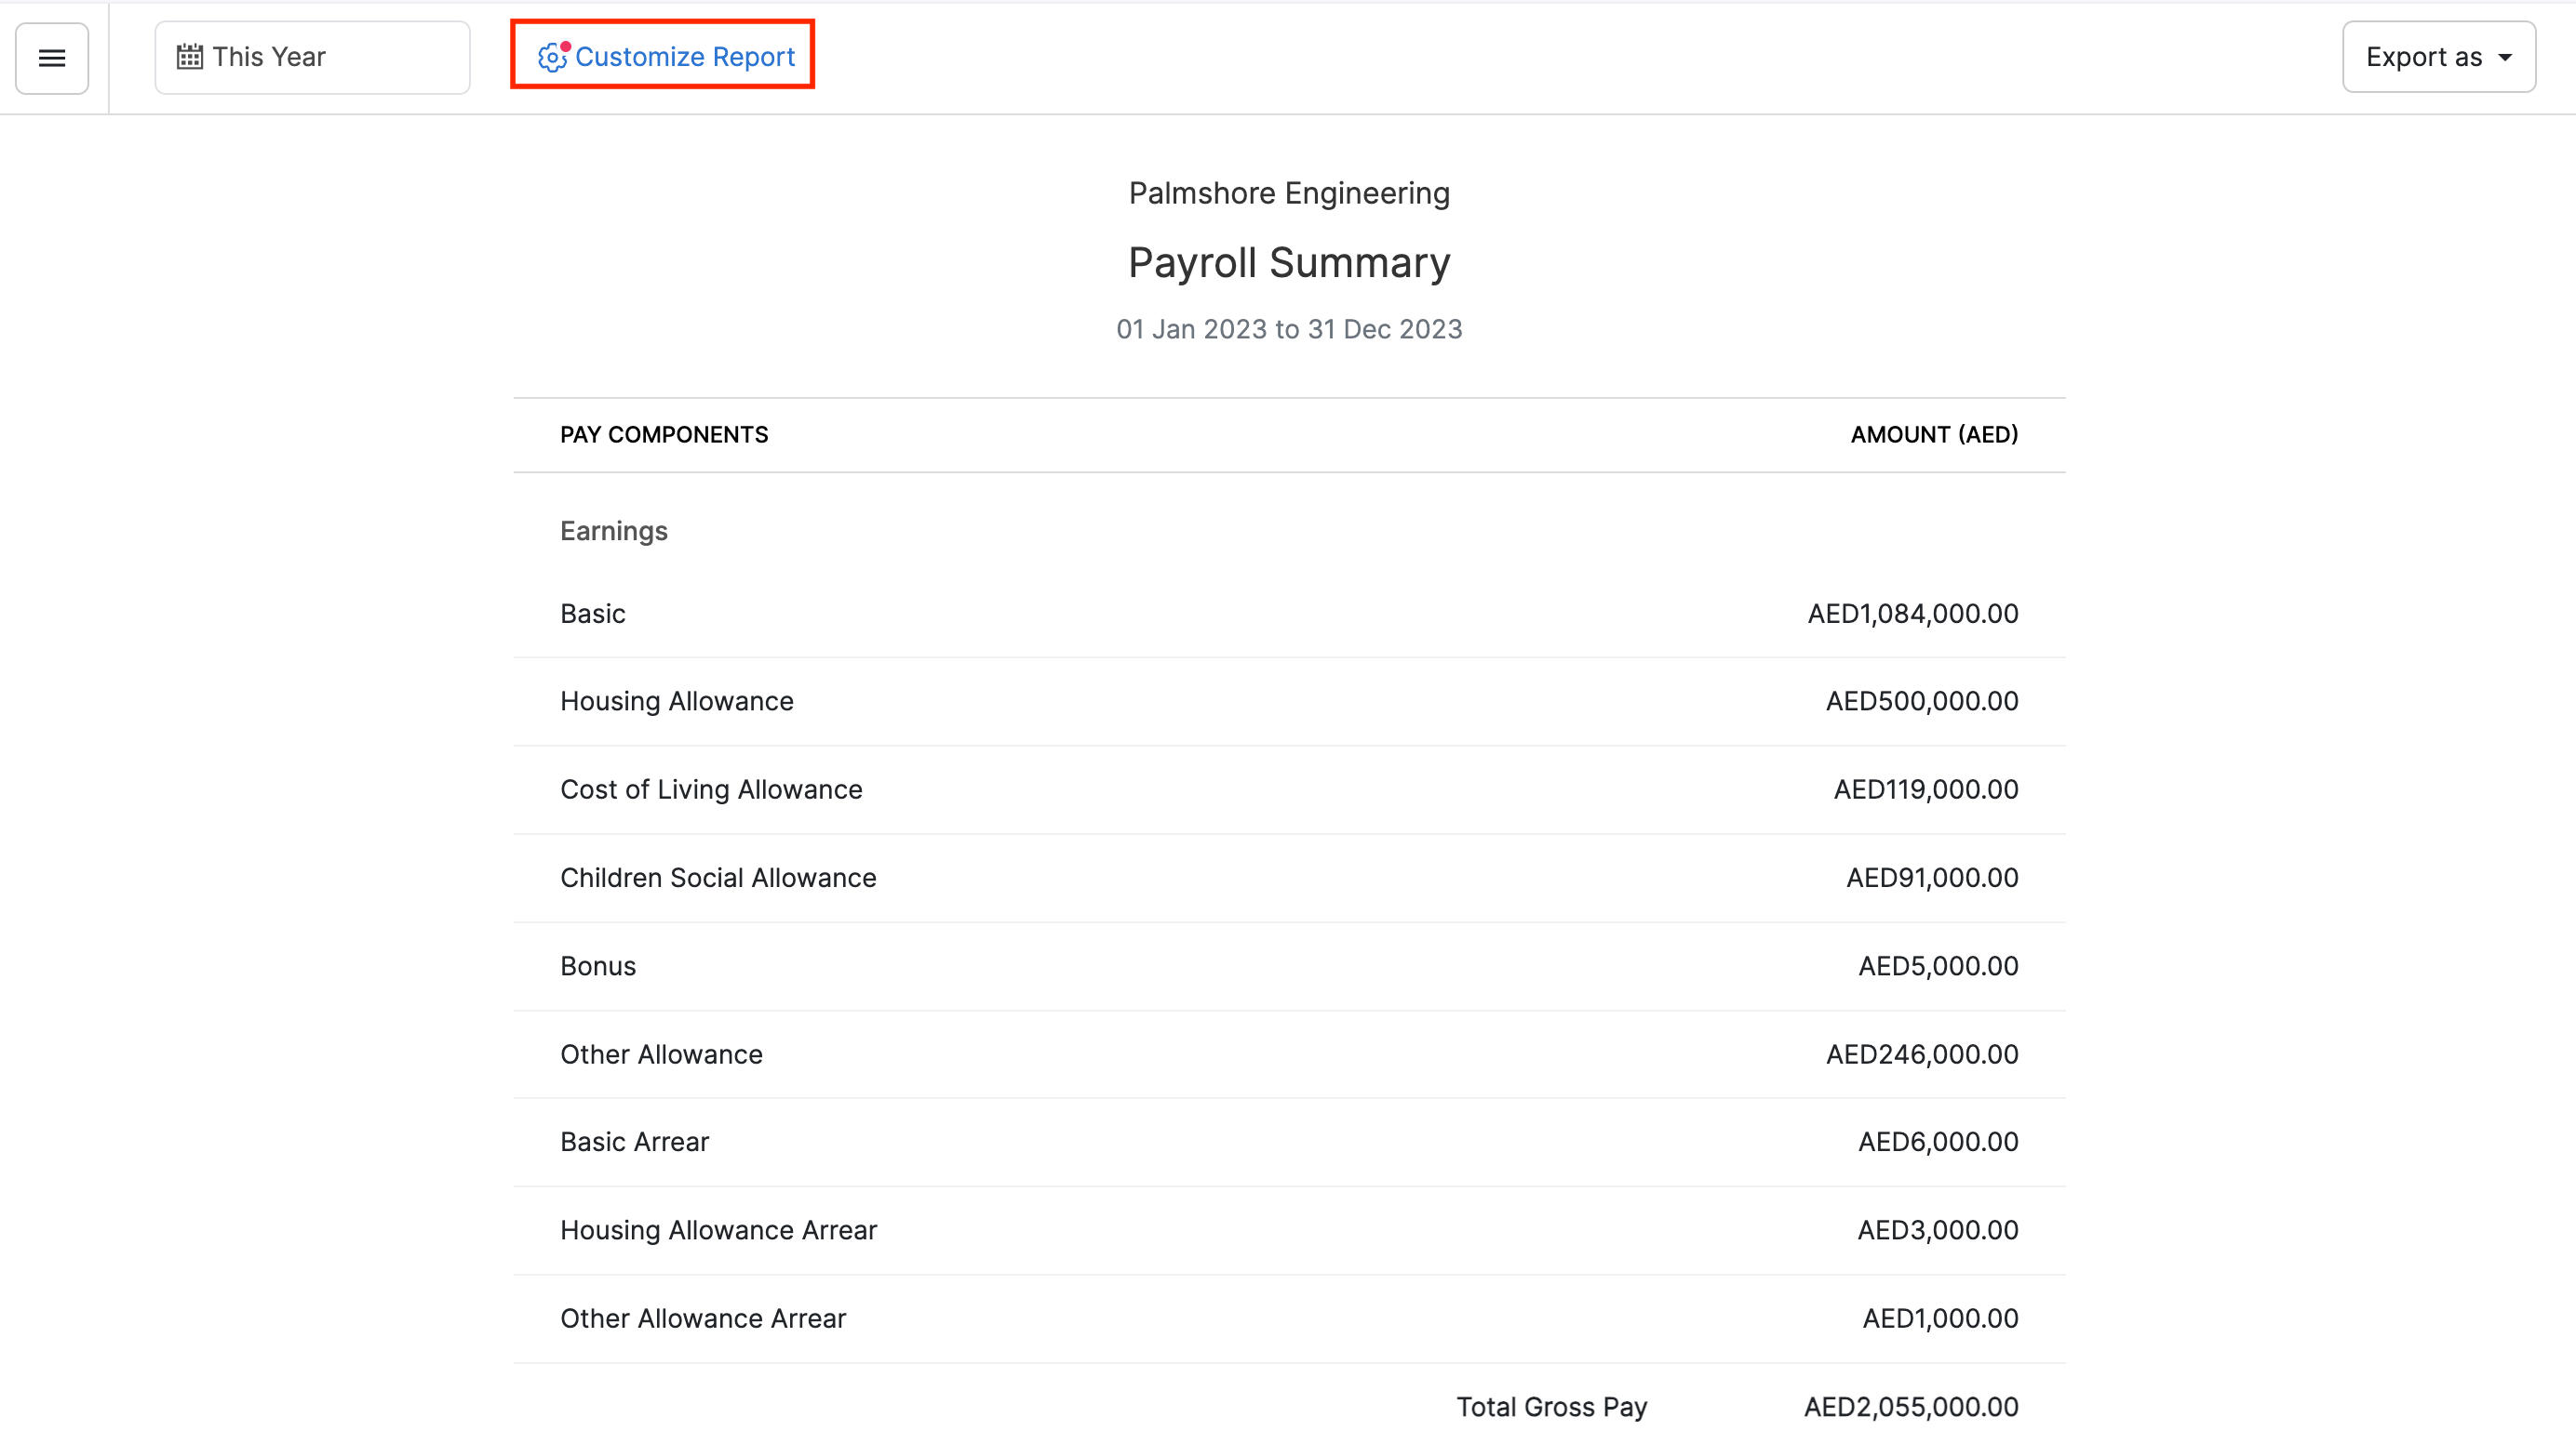Click the calendar icon in date filter
This screenshot has width=2576, height=1430.
(x=189, y=57)
